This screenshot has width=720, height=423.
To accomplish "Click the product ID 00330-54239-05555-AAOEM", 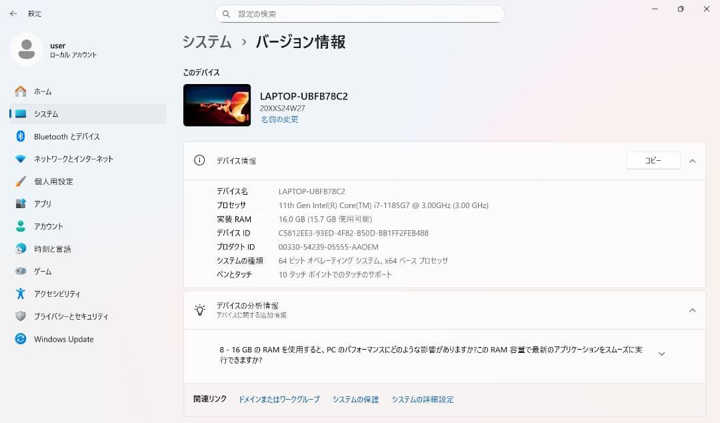I will (328, 247).
